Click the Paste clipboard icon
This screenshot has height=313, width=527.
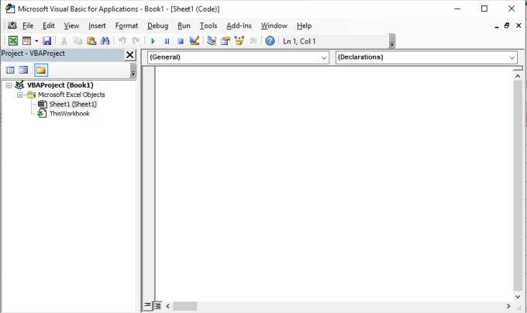91,41
